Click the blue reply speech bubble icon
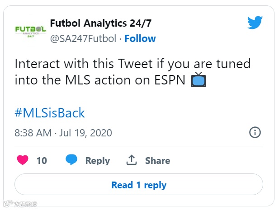Viewport: 279px width, 210px height. point(71,159)
